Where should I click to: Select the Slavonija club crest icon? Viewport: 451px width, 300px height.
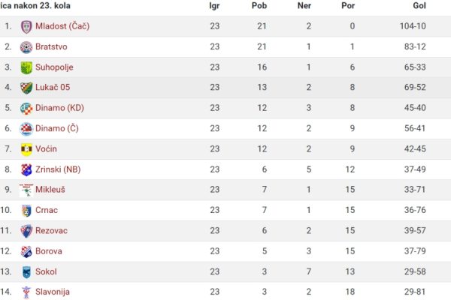[x=26, y=292]
